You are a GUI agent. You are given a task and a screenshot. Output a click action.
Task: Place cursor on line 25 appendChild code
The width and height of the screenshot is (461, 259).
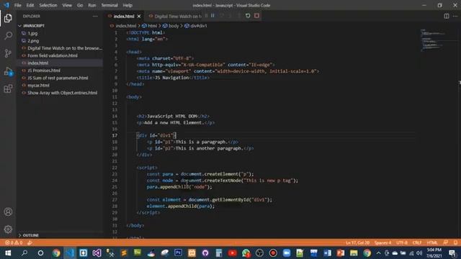click(179, 187)
